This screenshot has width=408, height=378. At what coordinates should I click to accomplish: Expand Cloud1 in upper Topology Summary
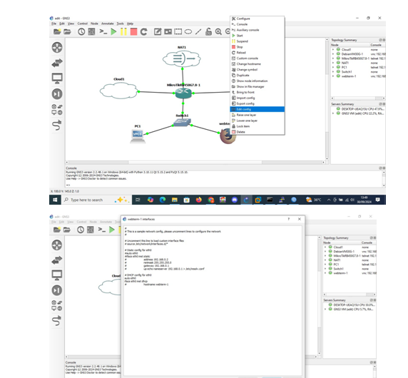[333, 49]
